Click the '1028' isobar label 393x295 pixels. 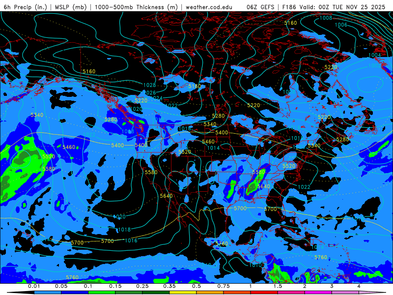pos(149,85)
